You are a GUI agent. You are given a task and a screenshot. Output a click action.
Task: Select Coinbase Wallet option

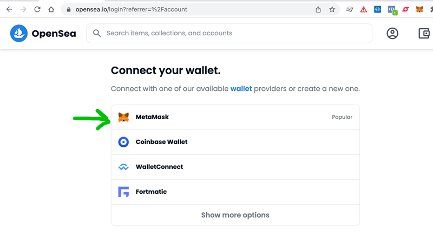pyautogui.click(x=235, y=142)
